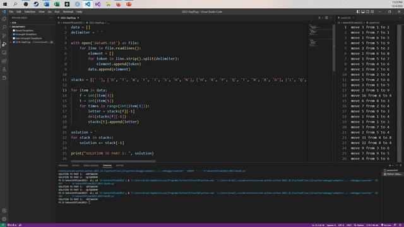This screenshot has width=404, height=227.
Task: Open the Terminal menu
Action: [x=68, y=11]
